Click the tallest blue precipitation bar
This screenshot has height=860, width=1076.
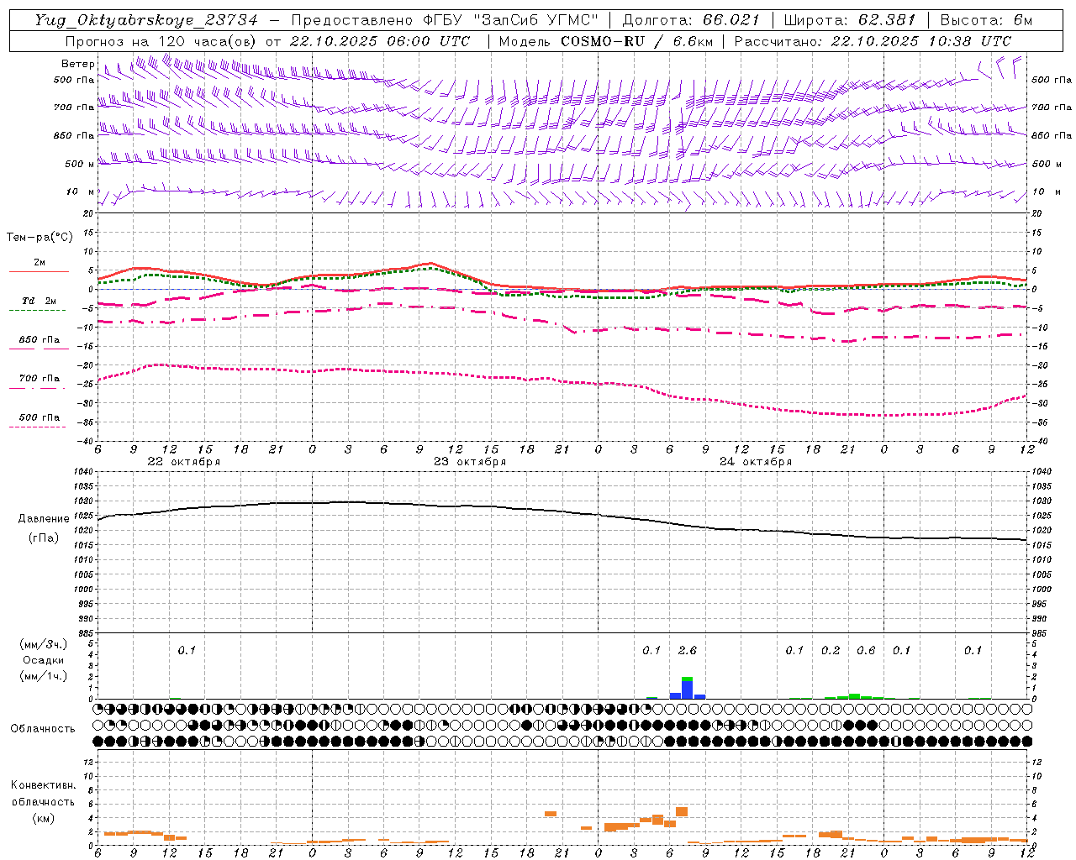coord(687,690)
